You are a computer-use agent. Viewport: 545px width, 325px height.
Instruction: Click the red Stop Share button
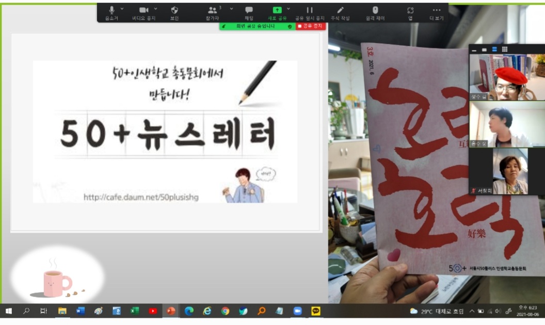pyautogui.click(x=310, y=26)
